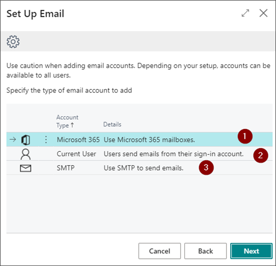The height and width of the screenshot is (266, 276).
Task: Click the settings gear icon
Action: [13, 42]
